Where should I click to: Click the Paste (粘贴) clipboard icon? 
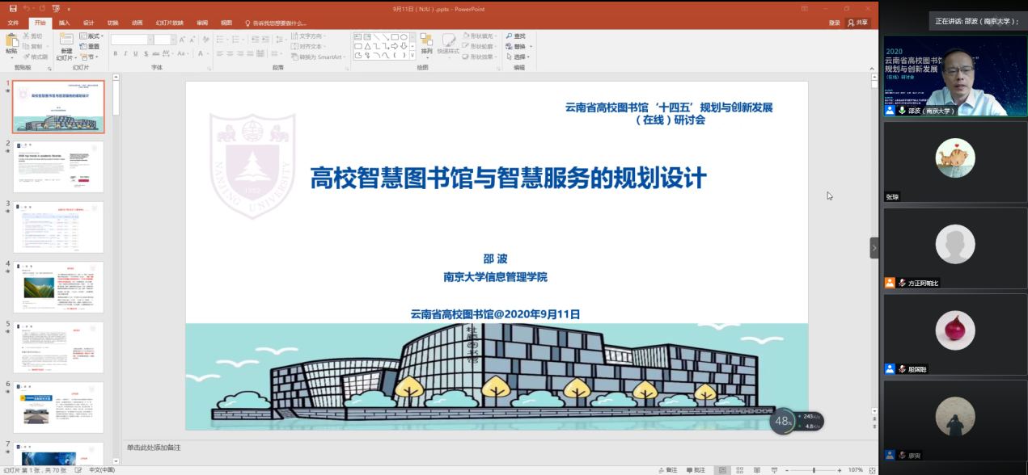(11, 42)
